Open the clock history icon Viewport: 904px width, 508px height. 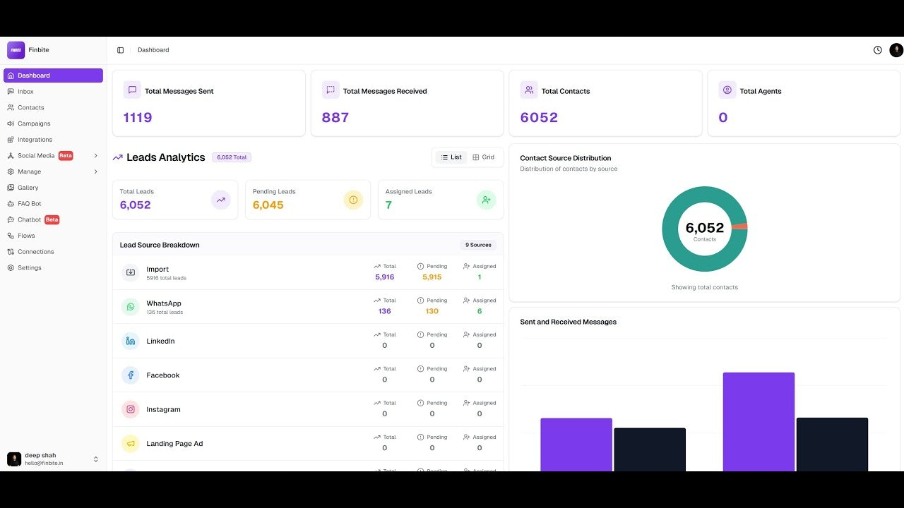pos(878,50)
